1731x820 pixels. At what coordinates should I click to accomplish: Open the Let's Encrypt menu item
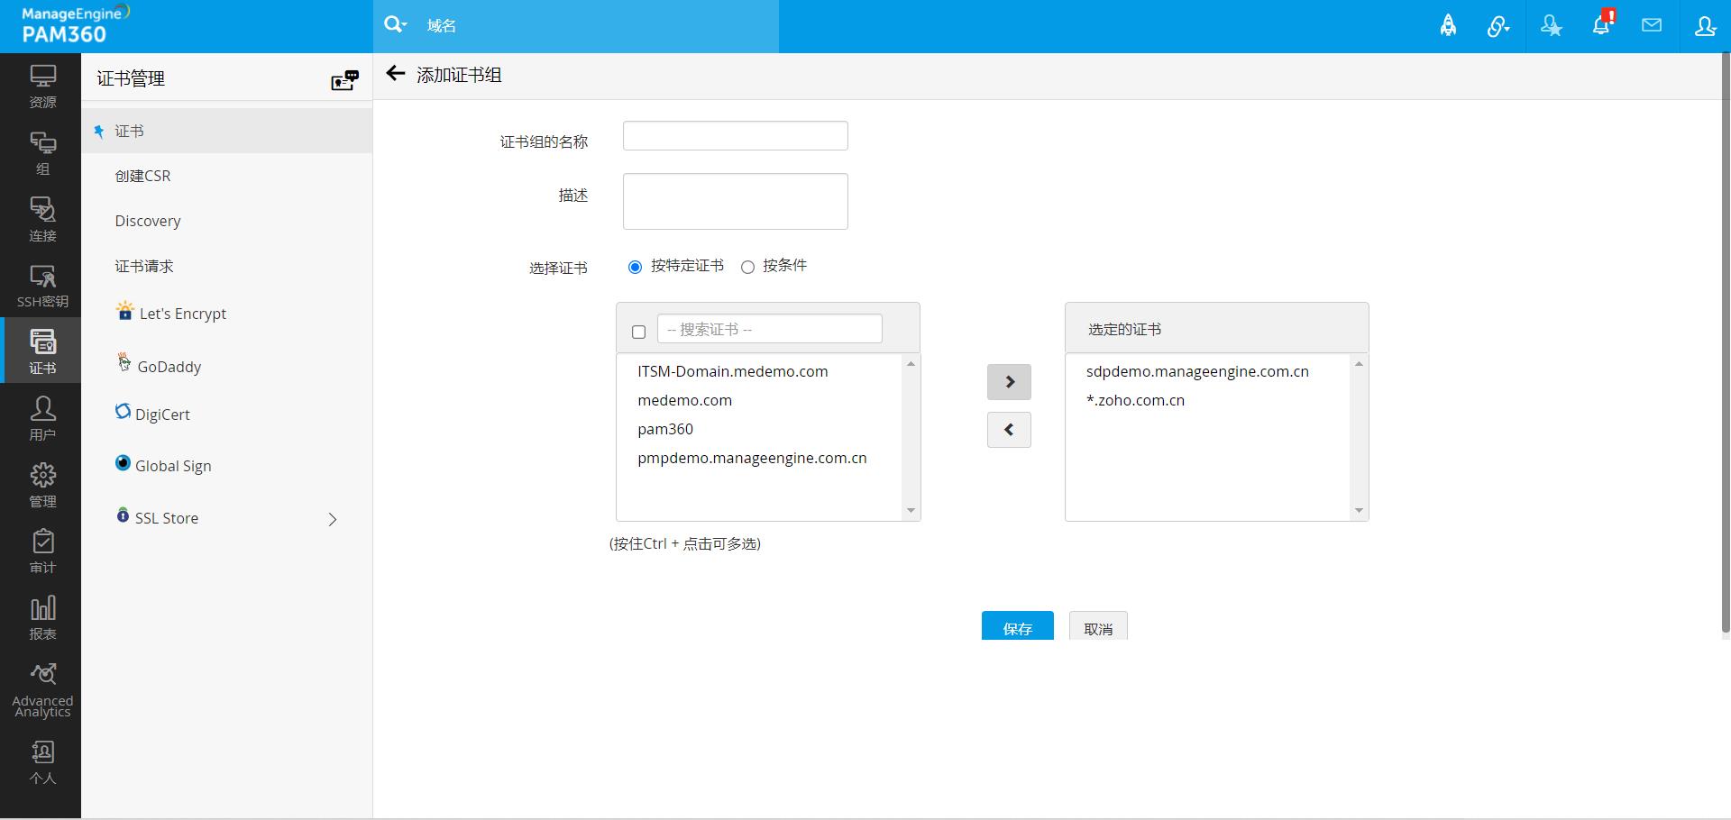pos(182,314)
